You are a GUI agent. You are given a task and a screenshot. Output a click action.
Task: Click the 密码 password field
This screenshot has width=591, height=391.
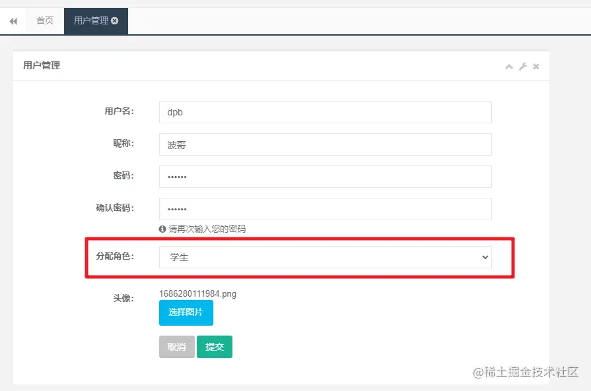[x=326, y=177]
